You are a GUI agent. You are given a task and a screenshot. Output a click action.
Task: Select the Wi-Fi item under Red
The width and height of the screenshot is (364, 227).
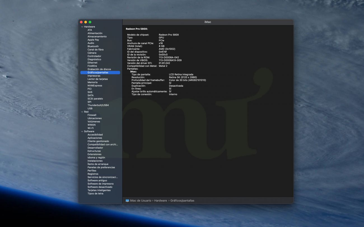coord(90,128)
